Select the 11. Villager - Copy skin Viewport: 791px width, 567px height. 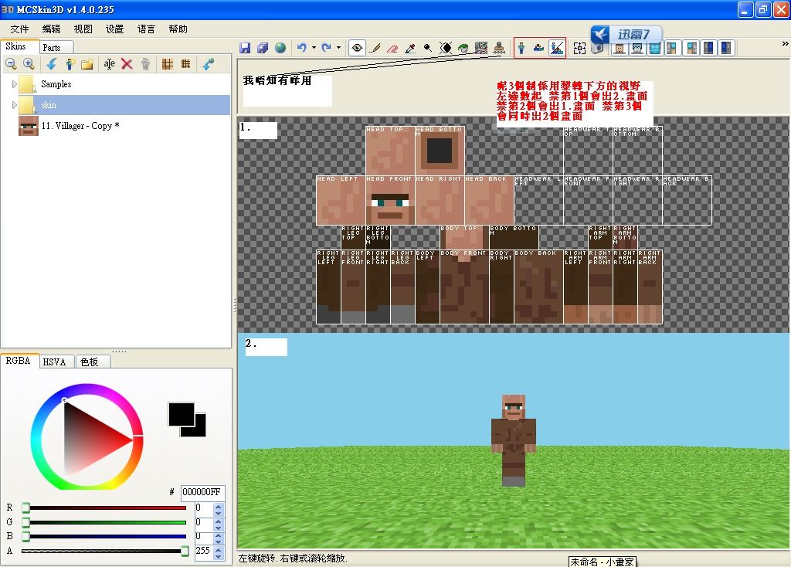pyautogui.click(x=80, y=126)
